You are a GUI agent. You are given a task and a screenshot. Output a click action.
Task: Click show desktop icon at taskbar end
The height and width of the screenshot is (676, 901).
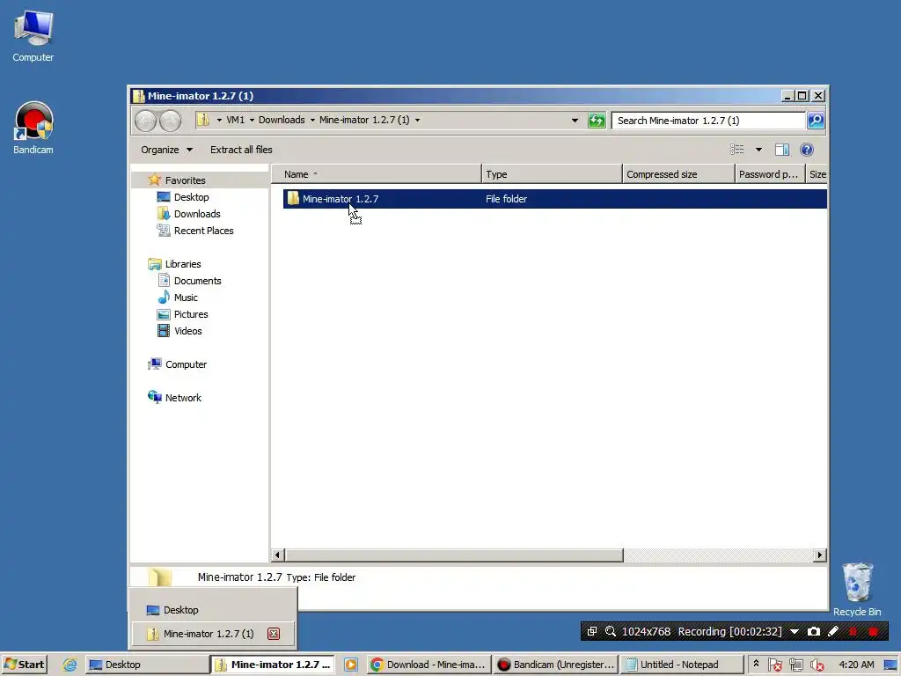[x=891, y=665]
